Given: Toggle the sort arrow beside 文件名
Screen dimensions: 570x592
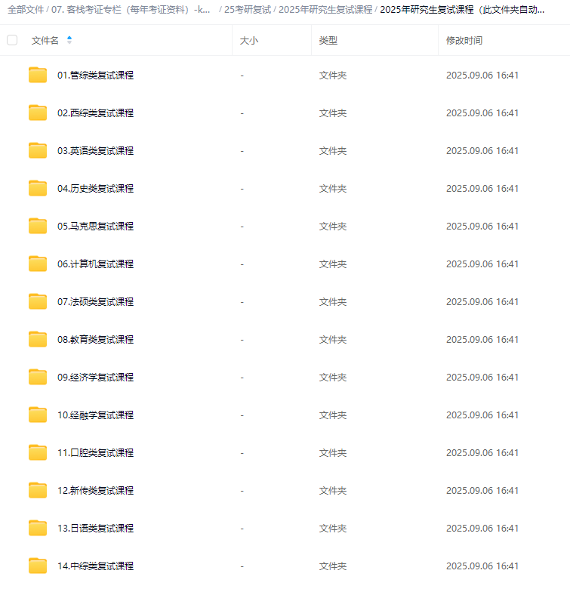Looking at the screenshot, I should [x=69, y=40].
